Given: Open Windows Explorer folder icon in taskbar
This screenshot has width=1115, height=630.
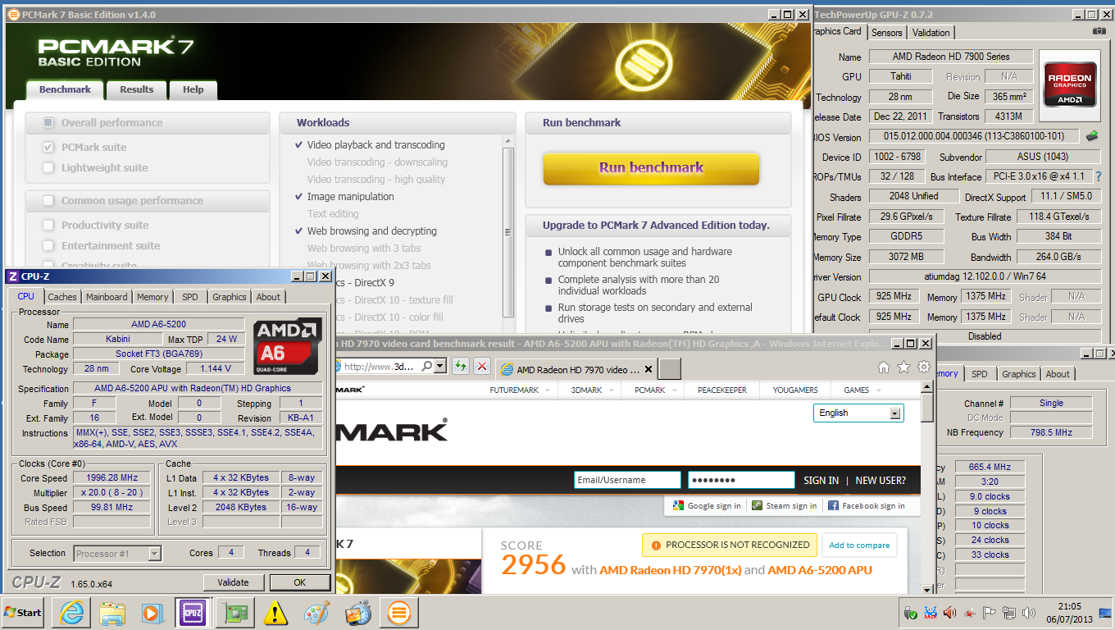Looking at the screenshot, I should pyautogui.click(x=111, y=613).
